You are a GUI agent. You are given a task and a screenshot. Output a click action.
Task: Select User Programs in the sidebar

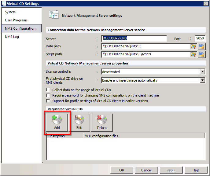click(x=22, y=20)
